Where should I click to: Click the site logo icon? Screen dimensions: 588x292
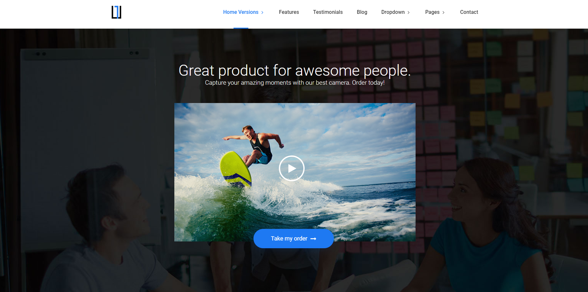tap(116, 12)
